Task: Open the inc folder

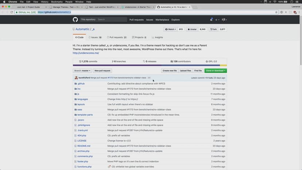Action: tap(79, 89)
